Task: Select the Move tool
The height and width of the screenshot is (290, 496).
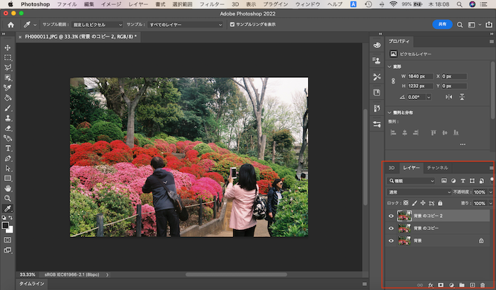Action: [8, 47]
